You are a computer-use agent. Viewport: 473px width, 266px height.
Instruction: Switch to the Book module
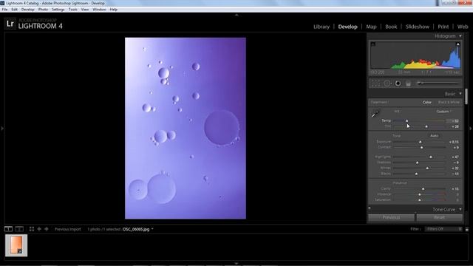[391, 27]
